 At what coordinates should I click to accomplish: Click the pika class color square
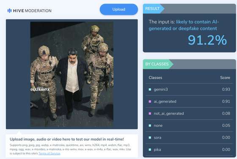pos(150,150)
